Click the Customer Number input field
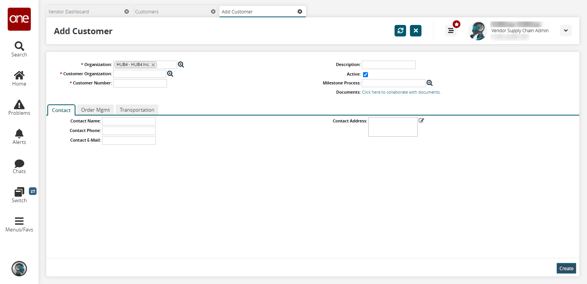 140,83
